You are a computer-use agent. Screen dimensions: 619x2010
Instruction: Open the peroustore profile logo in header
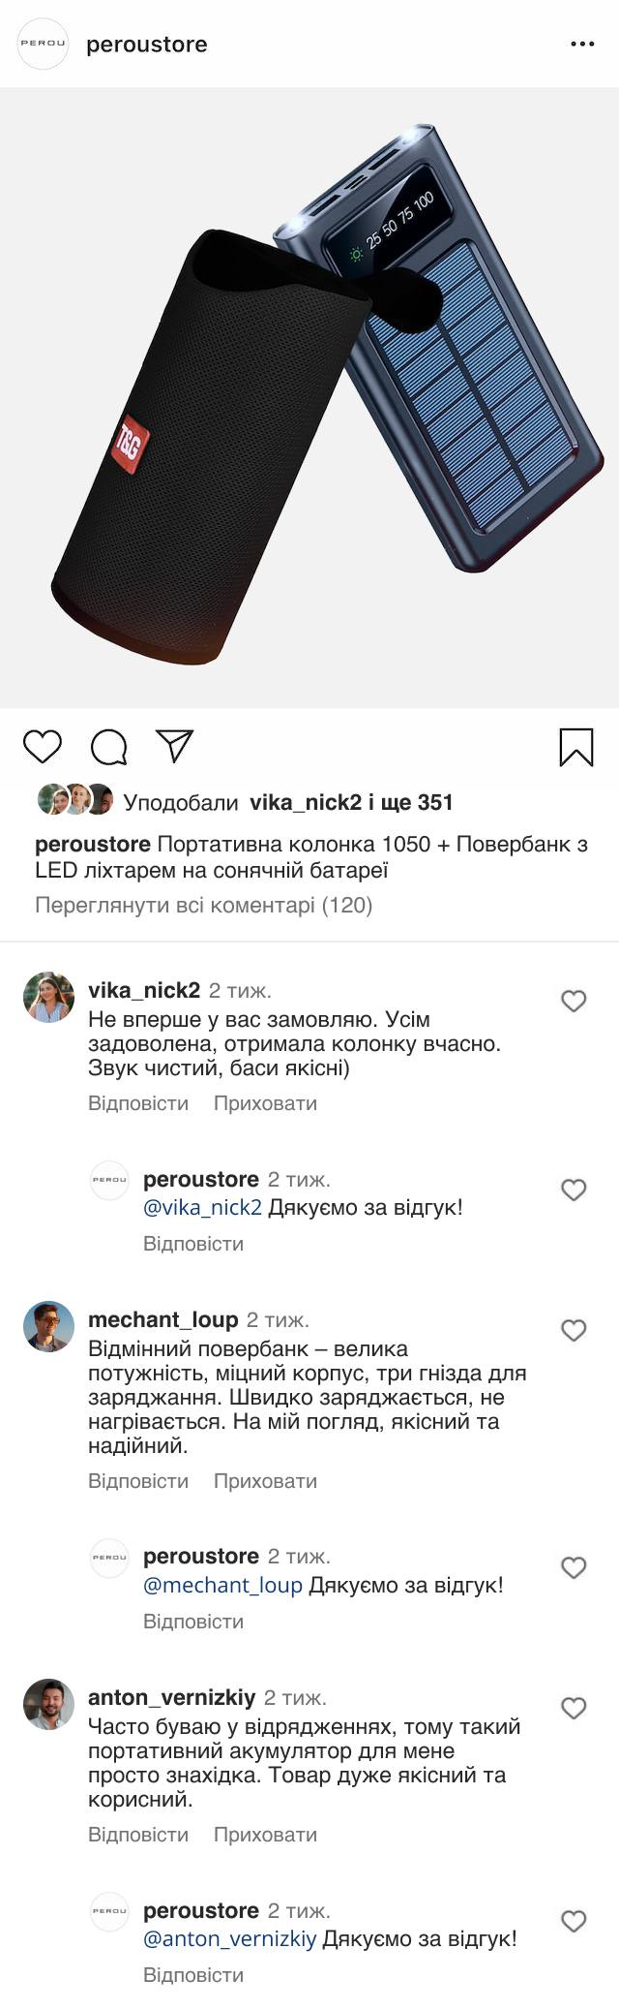coord(44,45)
